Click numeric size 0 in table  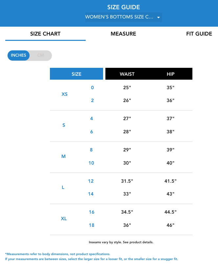click(x=92, y=88)
